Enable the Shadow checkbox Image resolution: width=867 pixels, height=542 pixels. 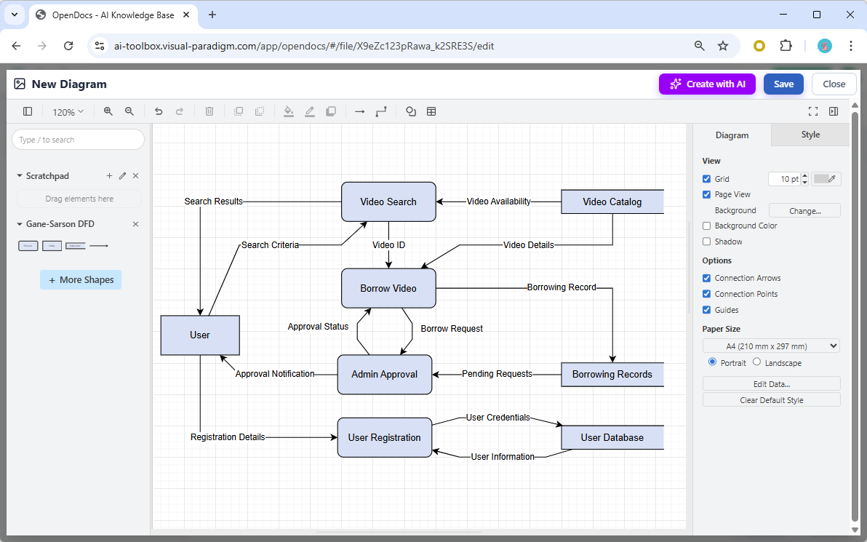click(x=706, y=241)
